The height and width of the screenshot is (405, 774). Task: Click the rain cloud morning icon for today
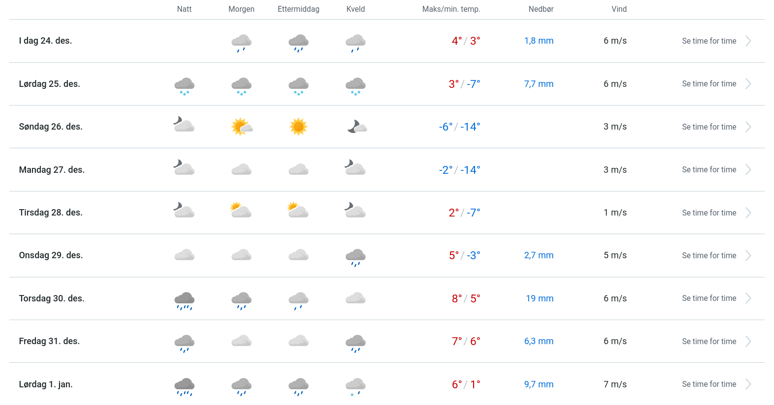(241, 43)
